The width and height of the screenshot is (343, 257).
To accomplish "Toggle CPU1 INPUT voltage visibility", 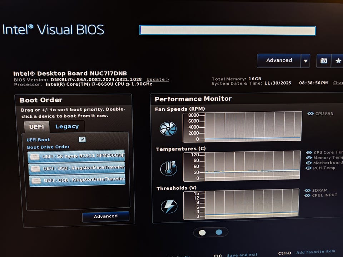I will pos(307,195).
